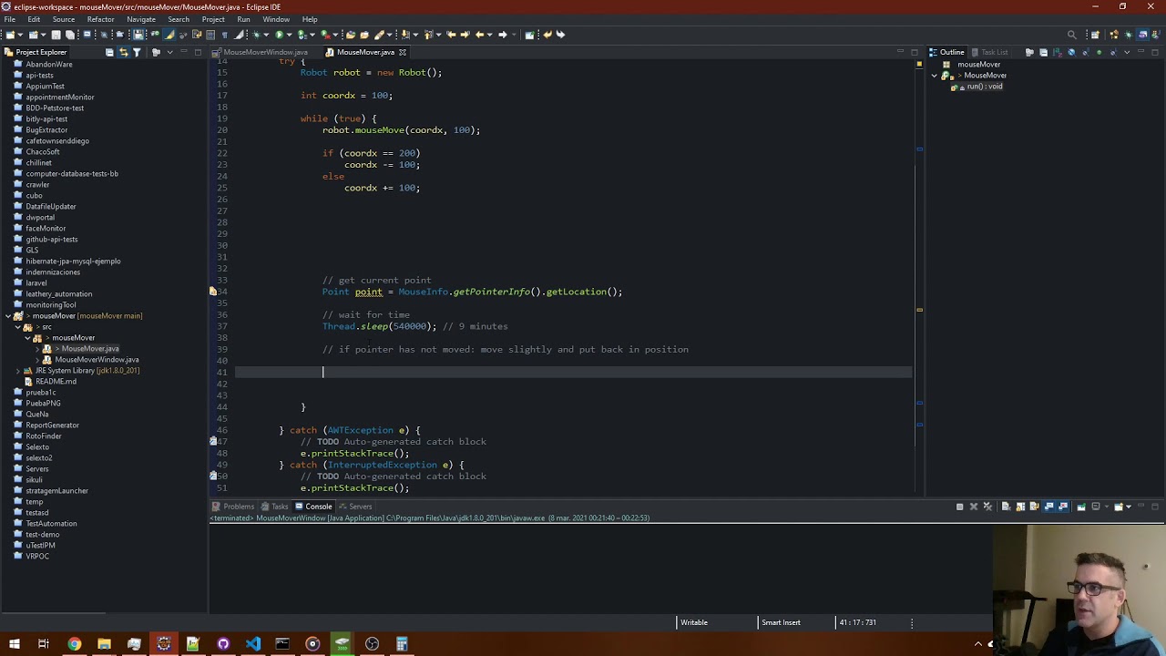The height and width of the screenshot is (656, 1166).
Task: Open the Search magnifier in toolbar
Action: (x=1072, y=35)
